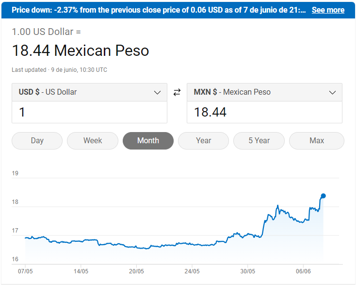
Task: Expand the MXN Mexican Peso dropdown chevron
Action: 332,92
